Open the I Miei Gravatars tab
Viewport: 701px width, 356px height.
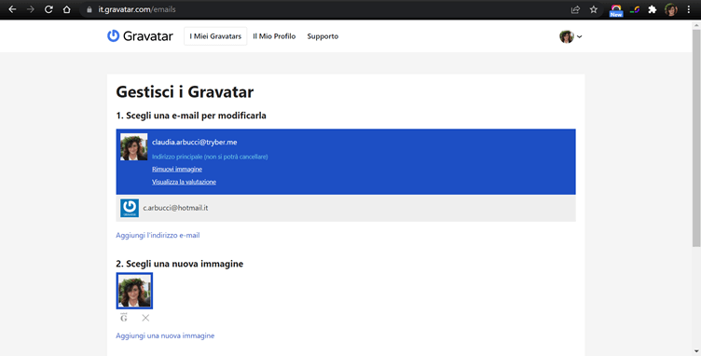coord(215,36)
